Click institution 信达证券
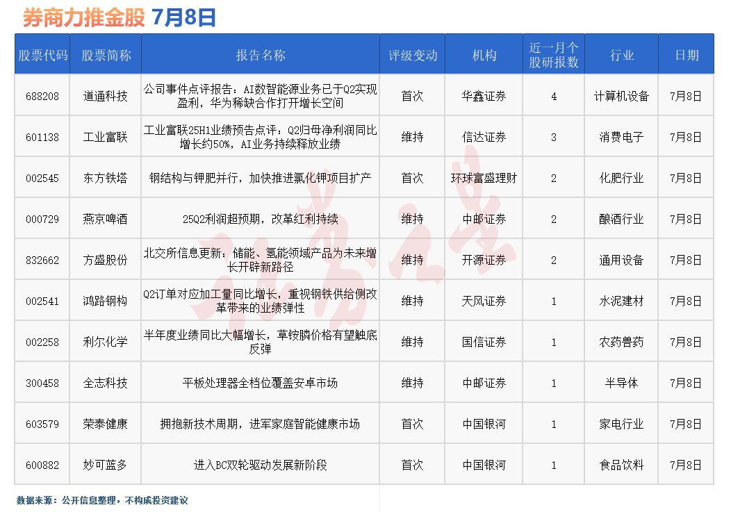 484,137
